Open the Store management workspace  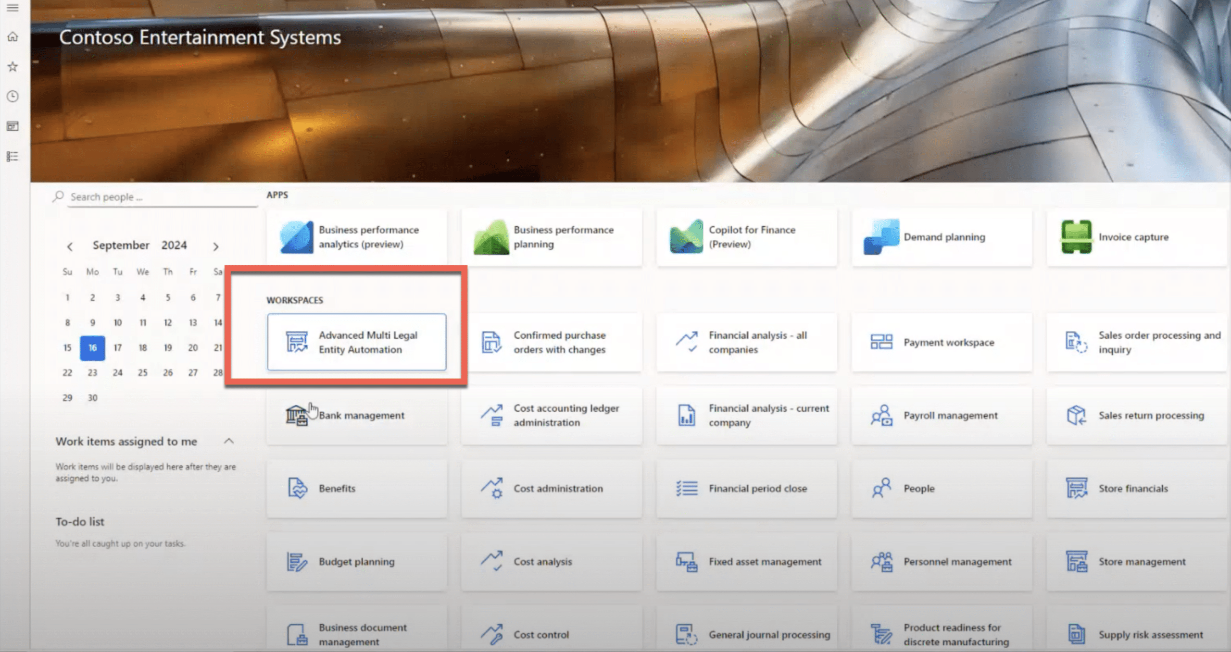point(1137,561)
